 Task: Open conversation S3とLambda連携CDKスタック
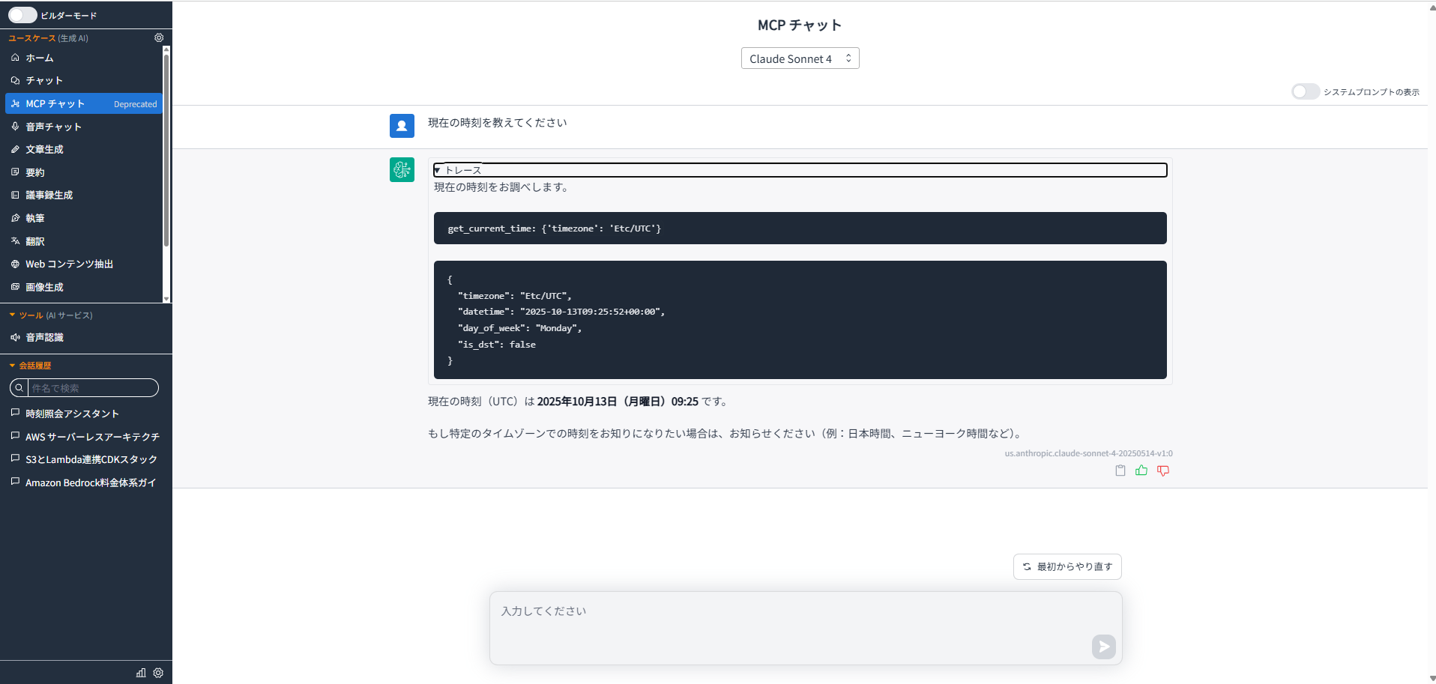tap(85, 459)
